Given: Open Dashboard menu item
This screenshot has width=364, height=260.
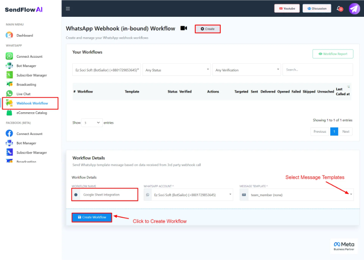Looking at the screenshot, I should point(25,35).
